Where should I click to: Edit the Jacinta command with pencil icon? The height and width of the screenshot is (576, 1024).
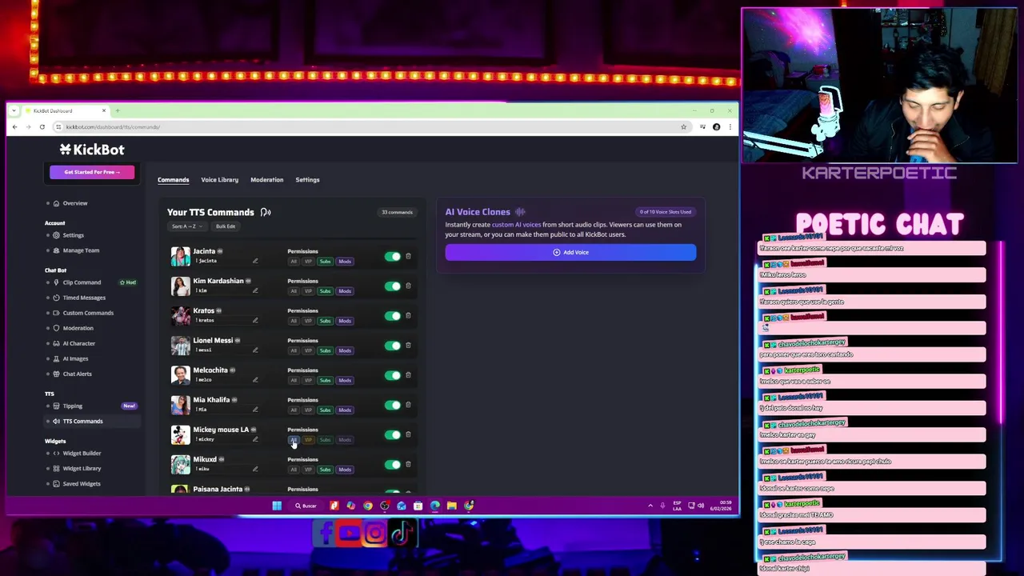[x=255, y=261]
